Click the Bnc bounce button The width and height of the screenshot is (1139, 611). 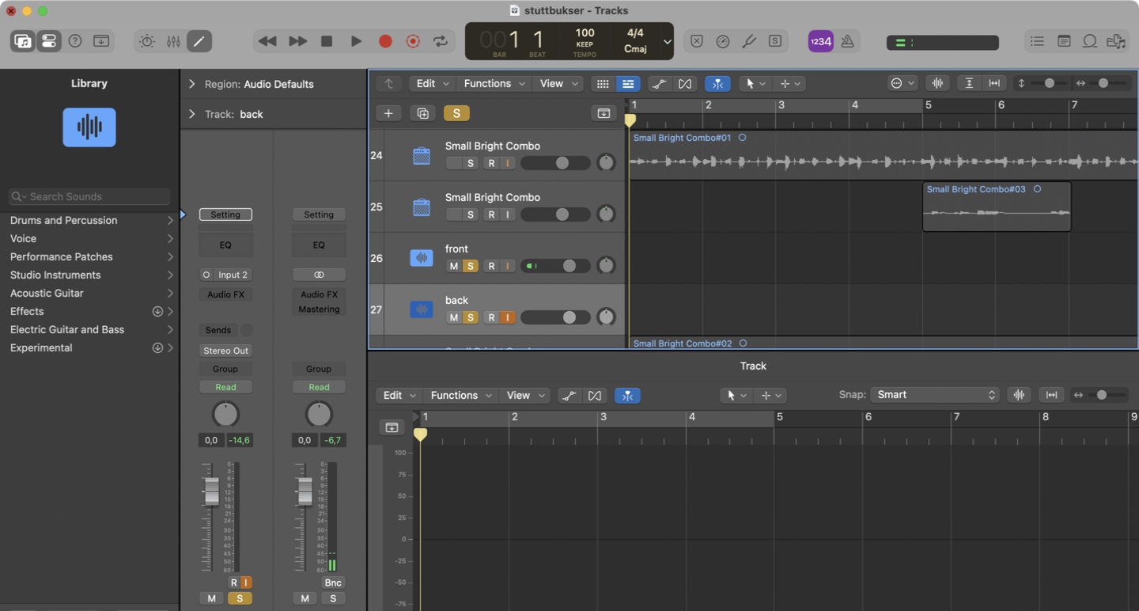[x=333, y=583]
